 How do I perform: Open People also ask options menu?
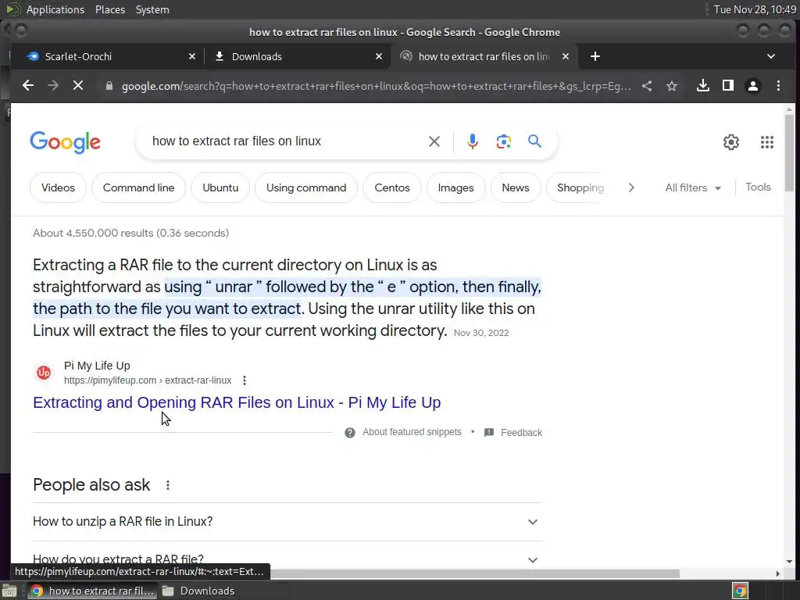point(168,485)
